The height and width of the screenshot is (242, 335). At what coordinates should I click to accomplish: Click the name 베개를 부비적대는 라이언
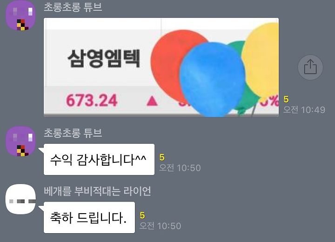[x=97, y=191]
